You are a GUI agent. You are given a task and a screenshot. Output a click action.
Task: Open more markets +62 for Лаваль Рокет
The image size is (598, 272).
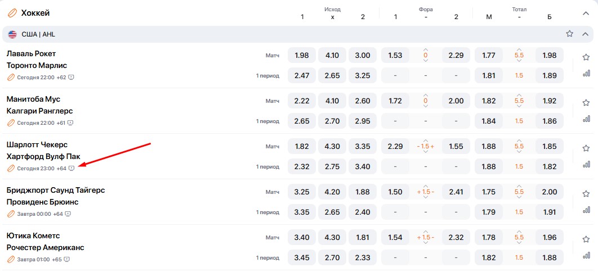click(x=61, y=77)
